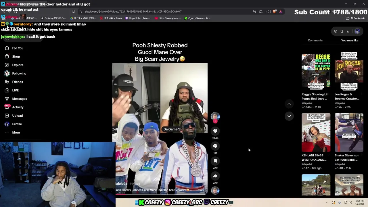The height and width of the screenshot is (207, 368).
Task: Click the share page icon in address bar
Action: [267, 11]
